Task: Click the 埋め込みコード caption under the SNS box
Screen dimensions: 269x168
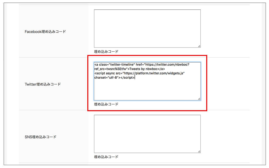Action: click(x=106, y=157)
